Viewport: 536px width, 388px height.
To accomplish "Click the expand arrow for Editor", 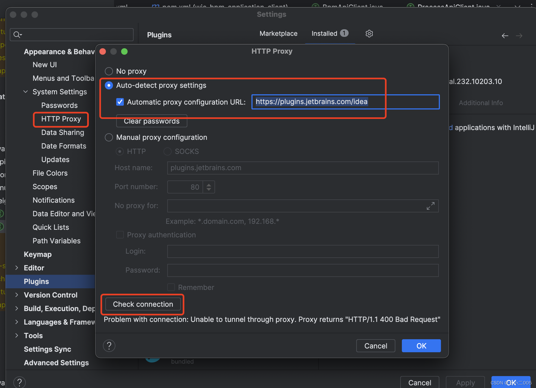I will click(17, 267).
